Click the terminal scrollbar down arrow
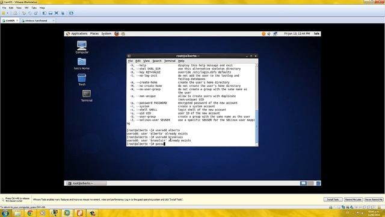 [x=257, y=145]
